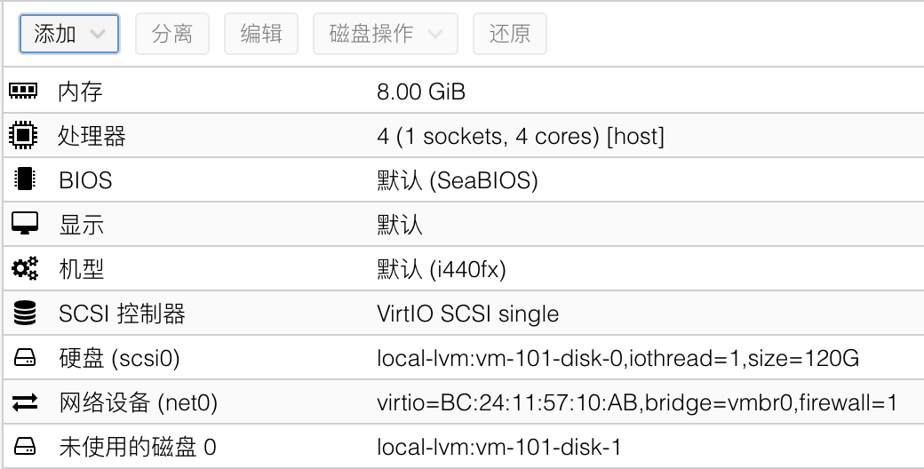Click the chevron arrow on the 添加 button
Screen dimensions: 924x469
[98, 34]
